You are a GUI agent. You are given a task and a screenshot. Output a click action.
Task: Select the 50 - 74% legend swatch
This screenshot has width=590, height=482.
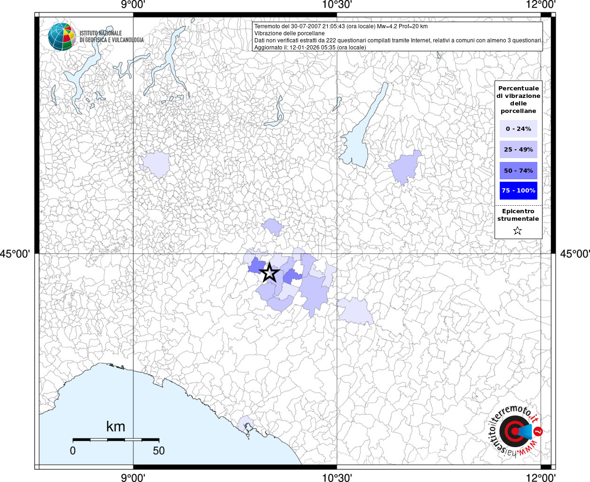tap(518, 170)
